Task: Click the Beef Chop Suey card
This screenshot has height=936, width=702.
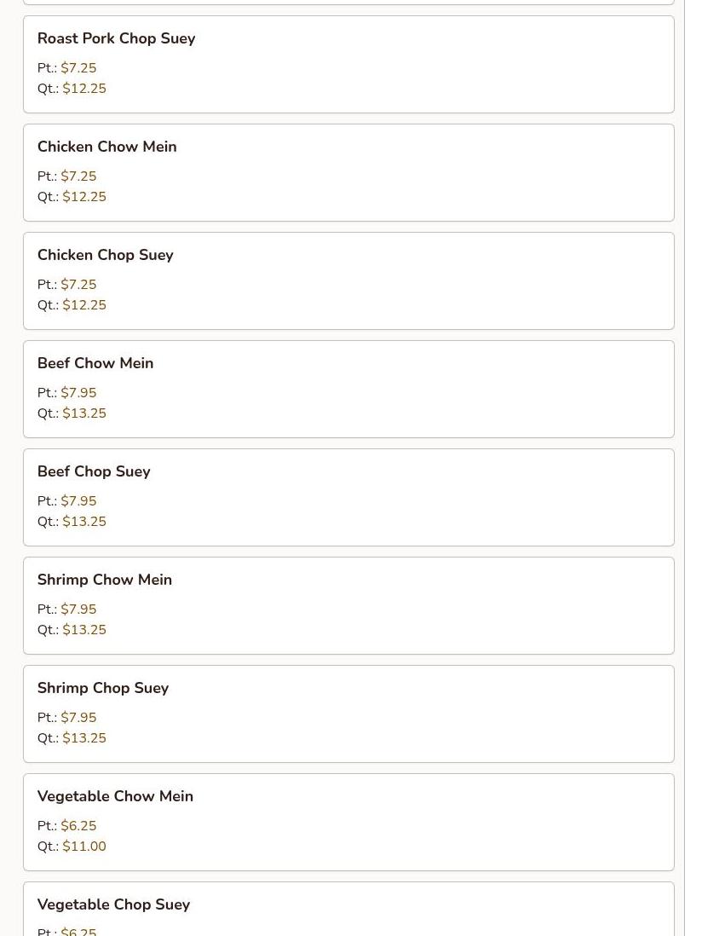Action: point(348,497)
